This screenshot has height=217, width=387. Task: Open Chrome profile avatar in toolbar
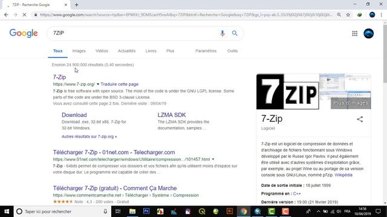tap(372, 14)
